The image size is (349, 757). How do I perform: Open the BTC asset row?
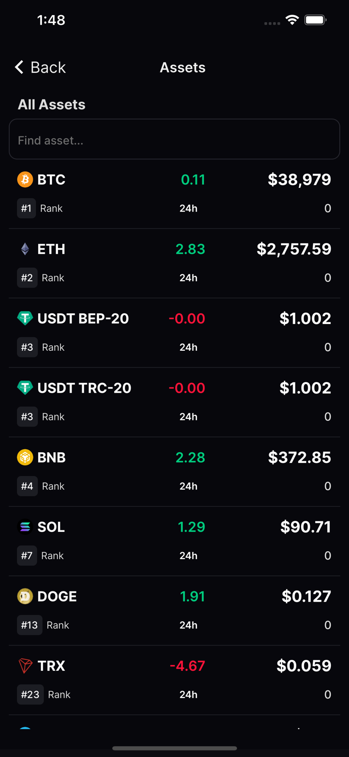(174, 192)
